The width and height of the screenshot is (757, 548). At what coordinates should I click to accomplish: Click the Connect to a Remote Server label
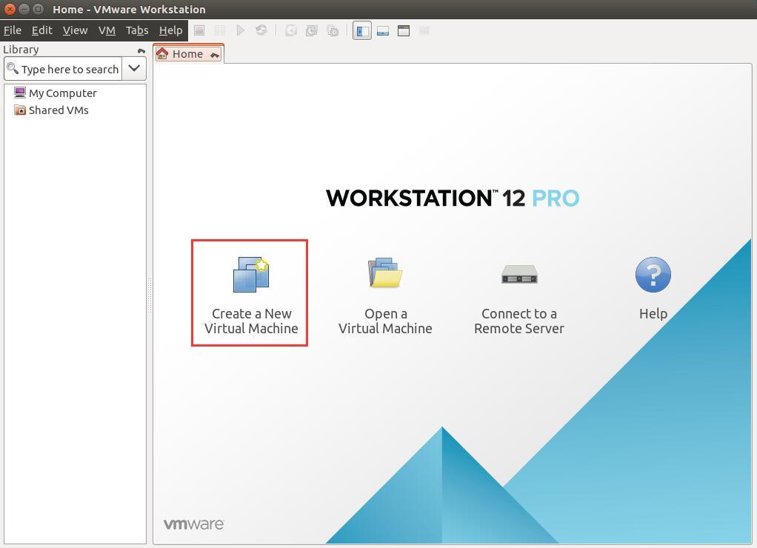pyautogui.click(x=519, y=321)
